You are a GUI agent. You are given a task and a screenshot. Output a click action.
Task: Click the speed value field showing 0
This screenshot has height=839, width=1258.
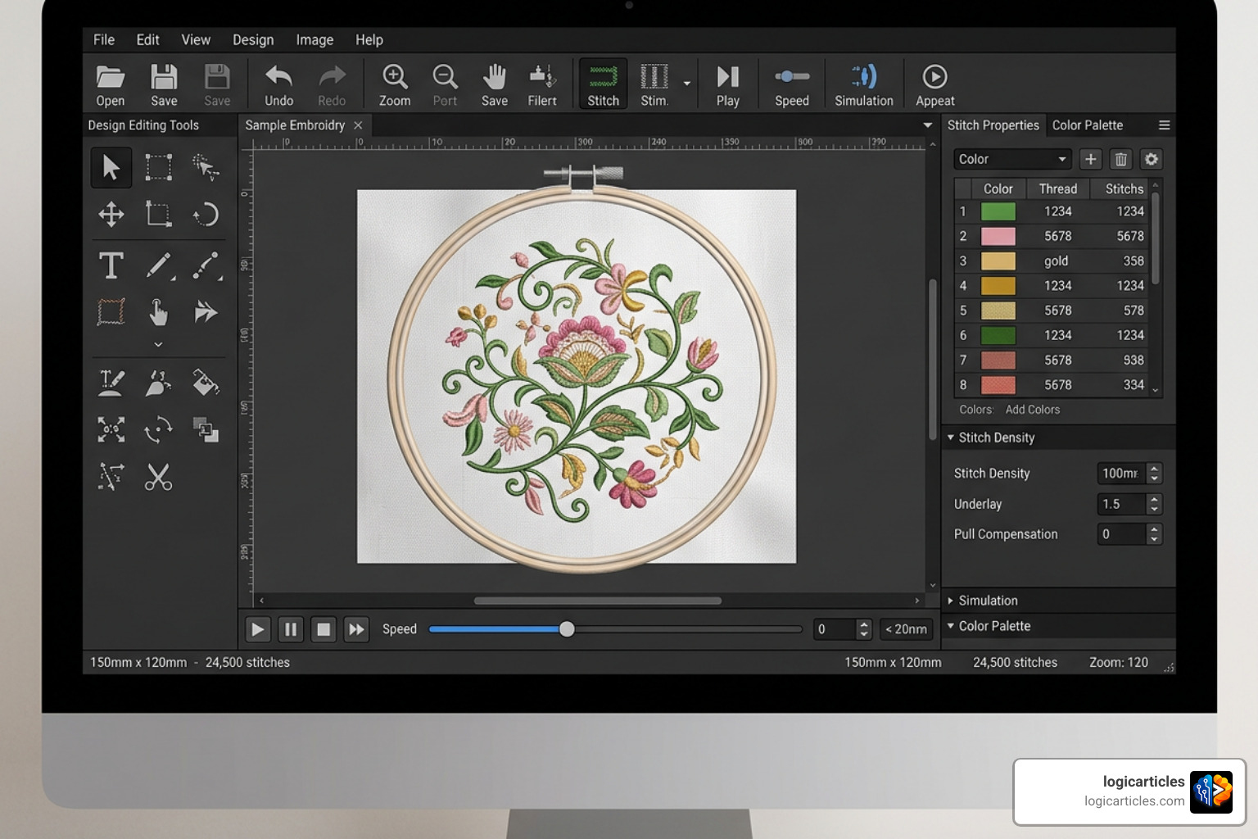click(835, 629)
